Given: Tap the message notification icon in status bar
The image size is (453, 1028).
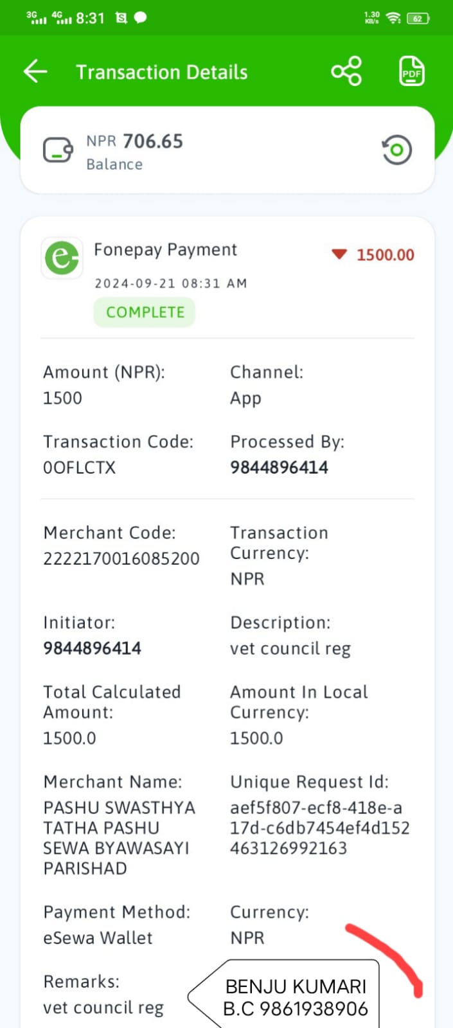Looking at the screenshot, I should point(140,18).
